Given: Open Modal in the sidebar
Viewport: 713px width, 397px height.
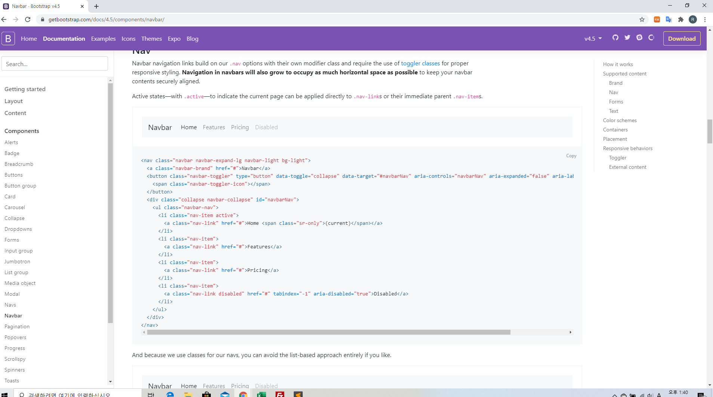Looking at the screenshot, I should pyautogui.click(x=12, y=294).
